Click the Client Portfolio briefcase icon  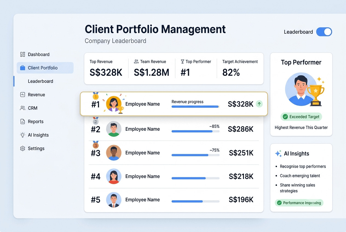(x=23, y=68)
